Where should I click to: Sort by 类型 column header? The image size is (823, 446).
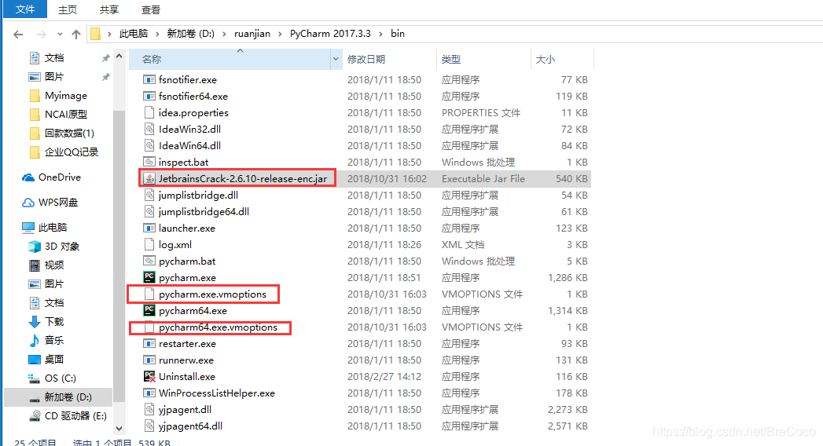(451, 59)
